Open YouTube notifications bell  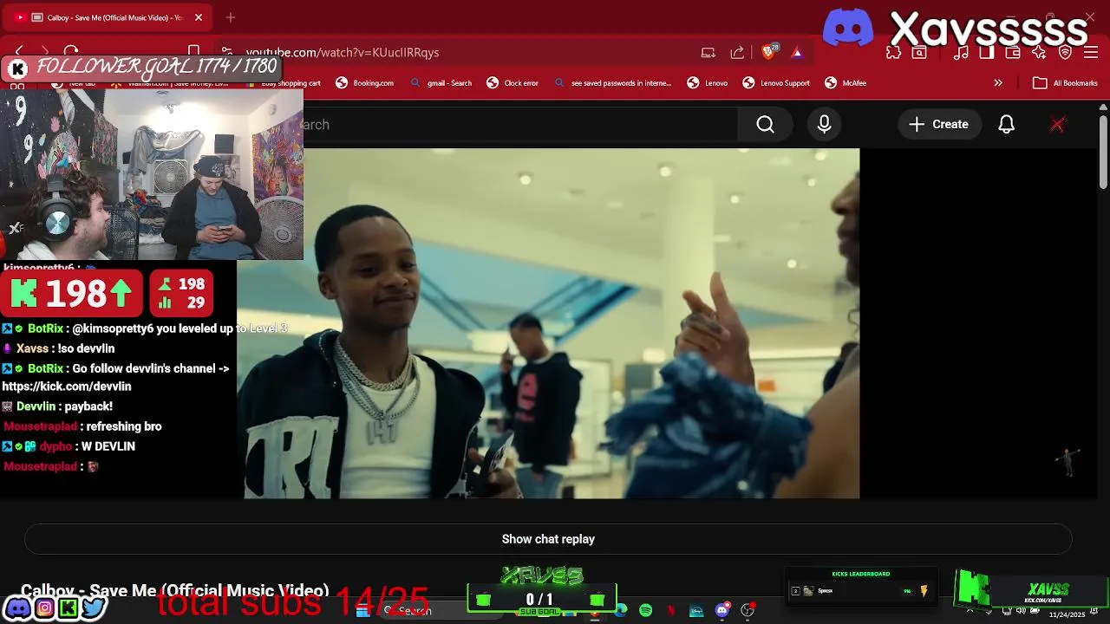click(1006, 125)
